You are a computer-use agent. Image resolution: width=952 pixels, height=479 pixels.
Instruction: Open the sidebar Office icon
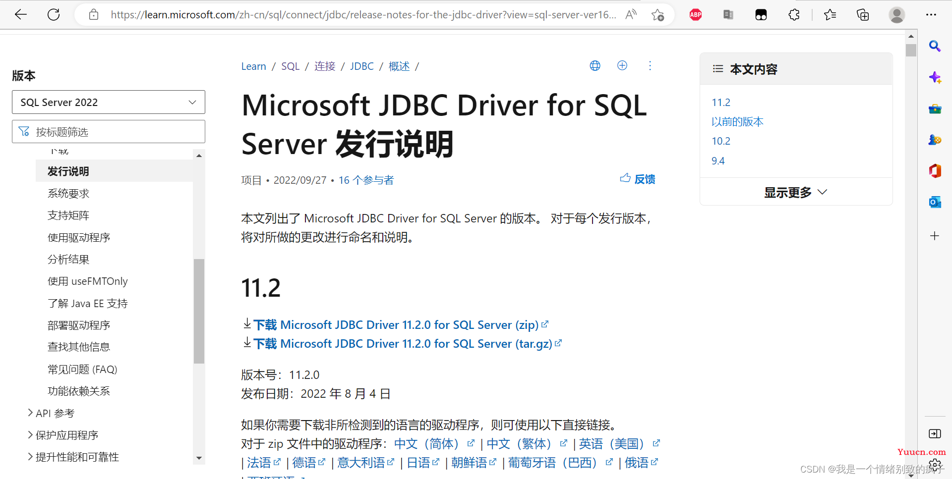pos(935,171)
